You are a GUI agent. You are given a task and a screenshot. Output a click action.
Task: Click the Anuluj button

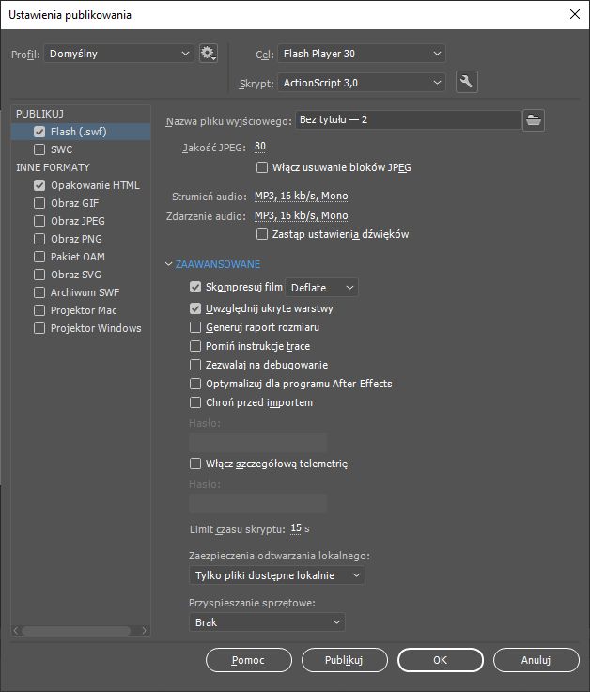pyautogui.click(x=536, y=660)
